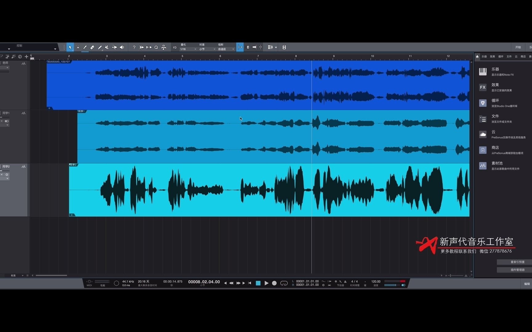Open the snap 自适应 dropdown
This screenshot has height=332, width=532.
tap(226, 49)
